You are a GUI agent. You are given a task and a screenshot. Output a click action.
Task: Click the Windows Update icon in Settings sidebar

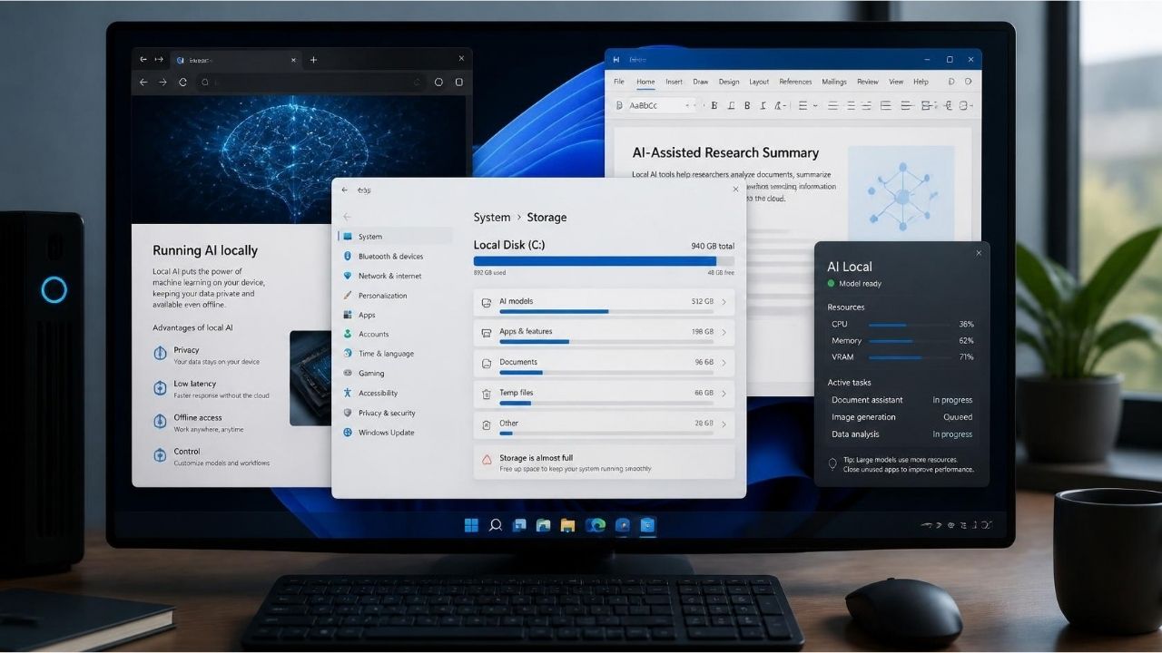(x=348, y=433)
